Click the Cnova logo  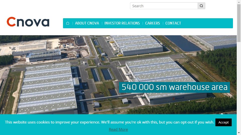(x=28, y=22)
